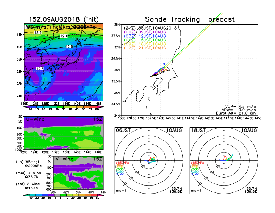This screenshot has width=275, height=213.
Task: Click the "(up) WS+hgt @200hPa" description
Action: tap(29, 164)
